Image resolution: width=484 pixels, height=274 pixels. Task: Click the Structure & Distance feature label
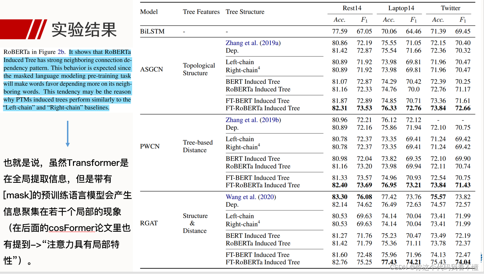pos(195,223)
